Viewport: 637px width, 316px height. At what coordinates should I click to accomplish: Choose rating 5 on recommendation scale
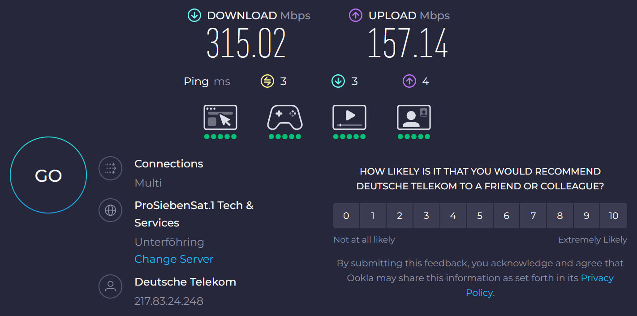pos(480,216)
